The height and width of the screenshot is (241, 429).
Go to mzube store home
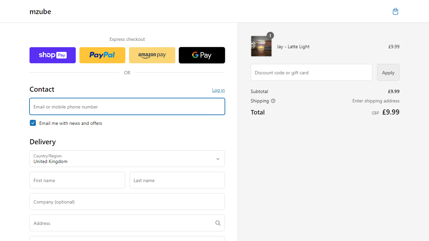pos(40,12)
